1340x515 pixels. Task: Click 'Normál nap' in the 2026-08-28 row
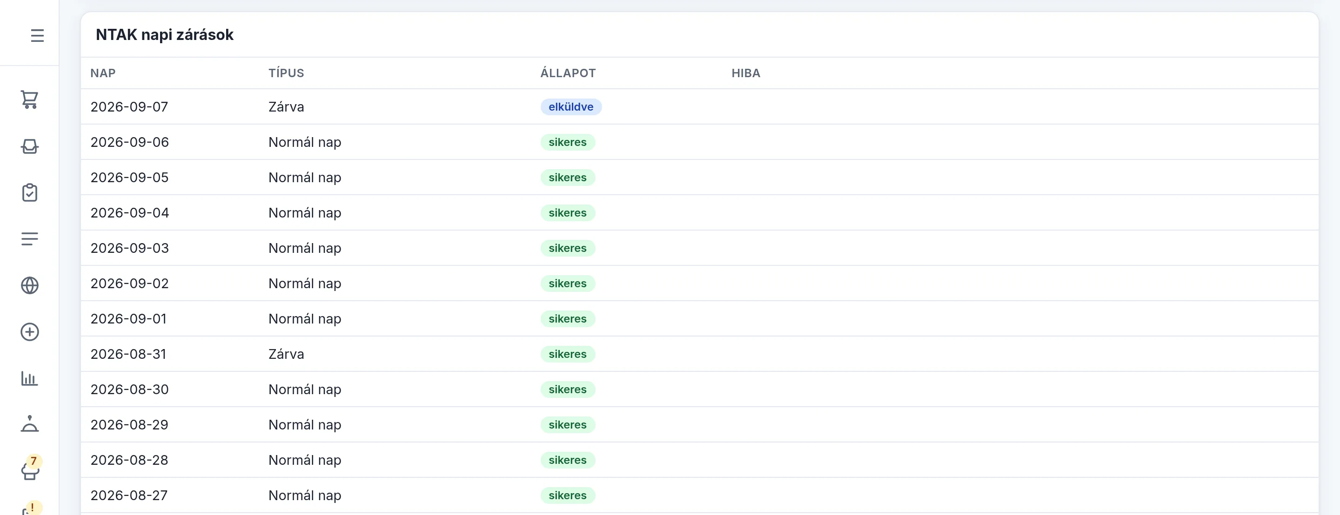(x=305, y=460)
